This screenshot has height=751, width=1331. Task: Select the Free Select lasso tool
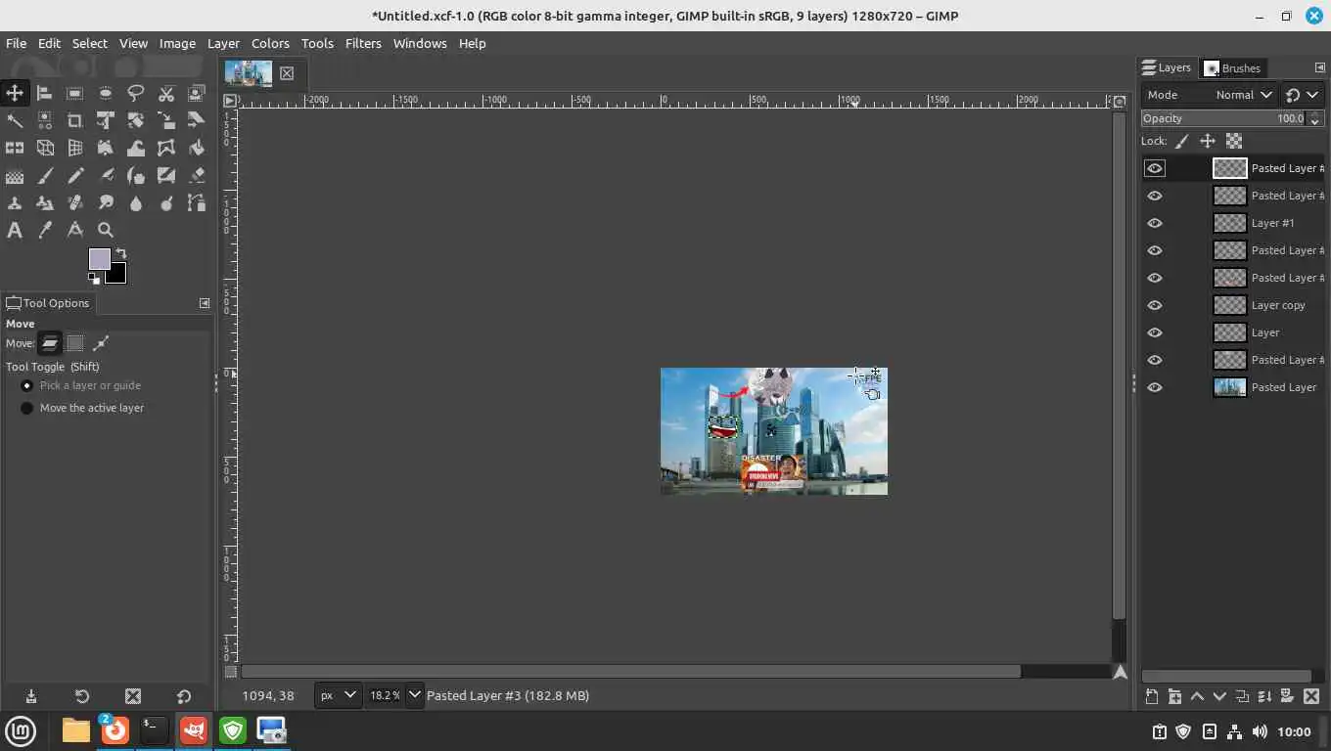(135, 93)
